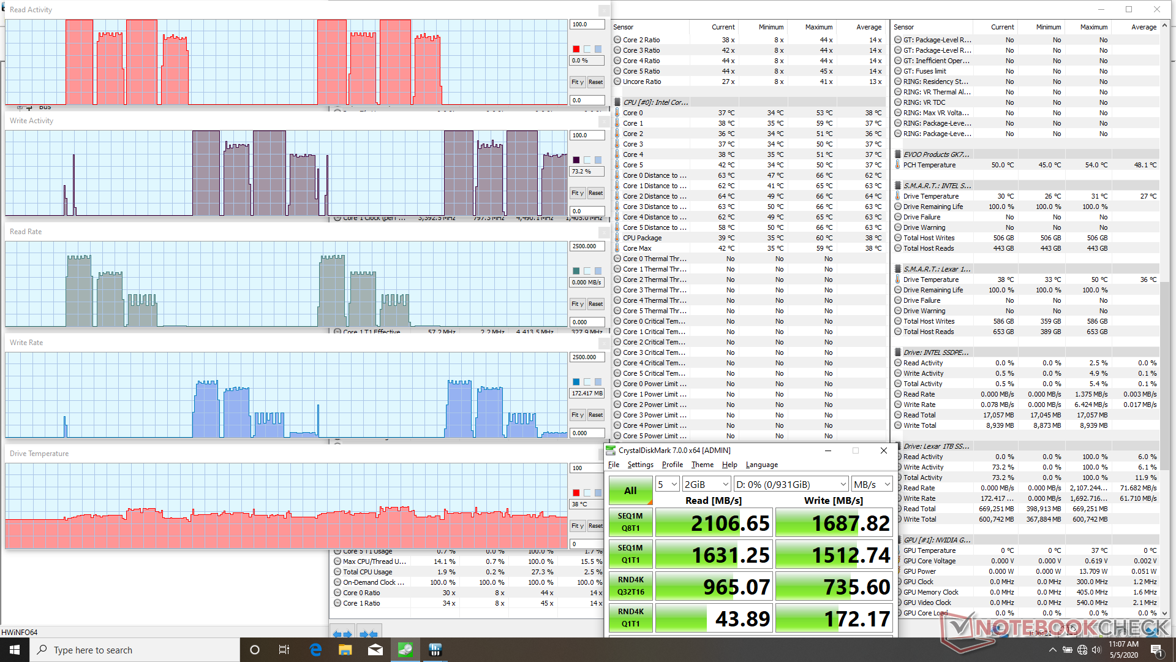Click drive icon of Drive: INTEL SSDPE group
The width and height of the screenshot is (1176, 662).
tap(897, 352)
